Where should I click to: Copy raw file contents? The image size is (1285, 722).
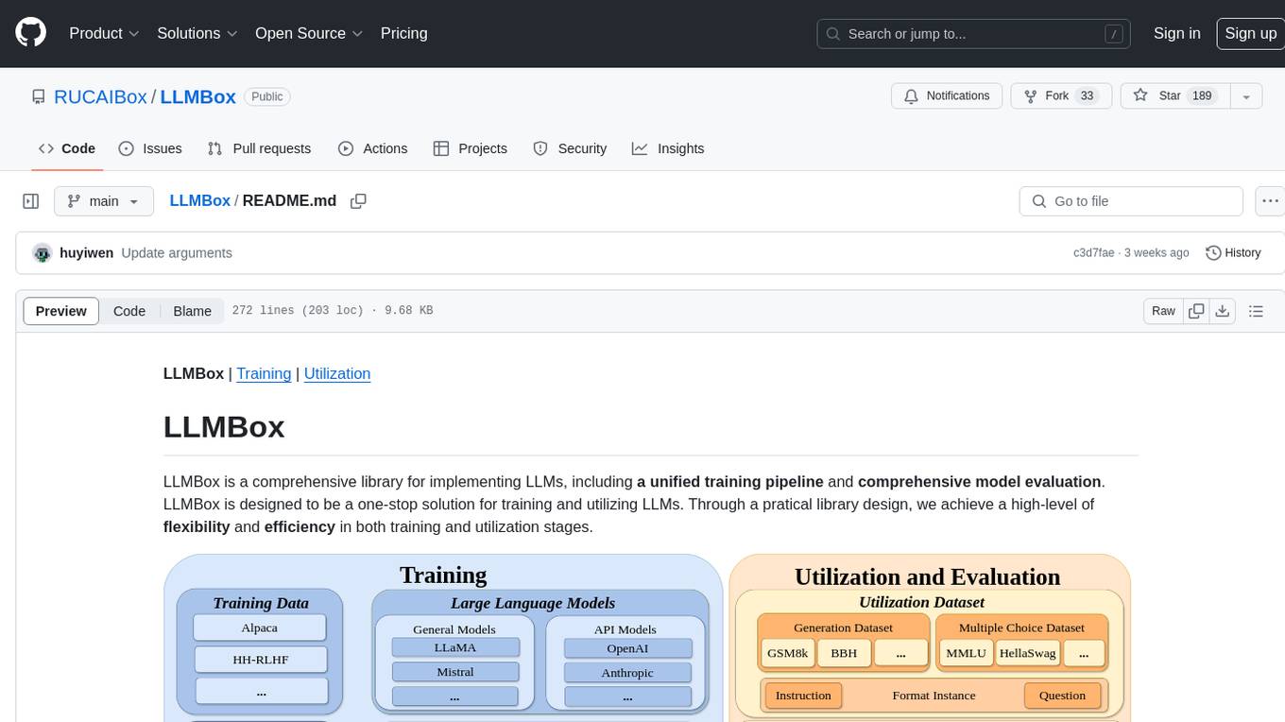1196,311
